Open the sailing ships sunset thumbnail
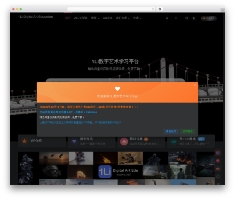This screenshot has height=199, width=235. [x=54, y=158]
